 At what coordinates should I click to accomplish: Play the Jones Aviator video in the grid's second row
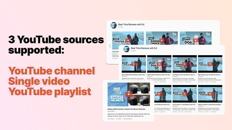click(x=185, y=94)
